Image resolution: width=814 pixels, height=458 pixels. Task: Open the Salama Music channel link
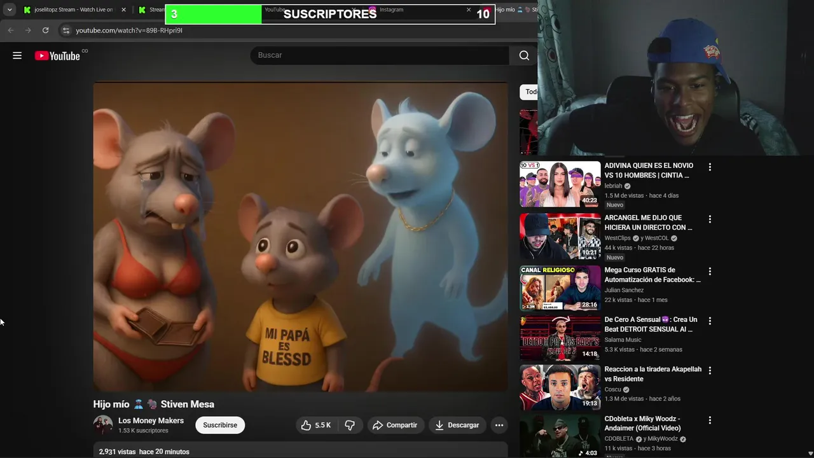click(623, 340)
